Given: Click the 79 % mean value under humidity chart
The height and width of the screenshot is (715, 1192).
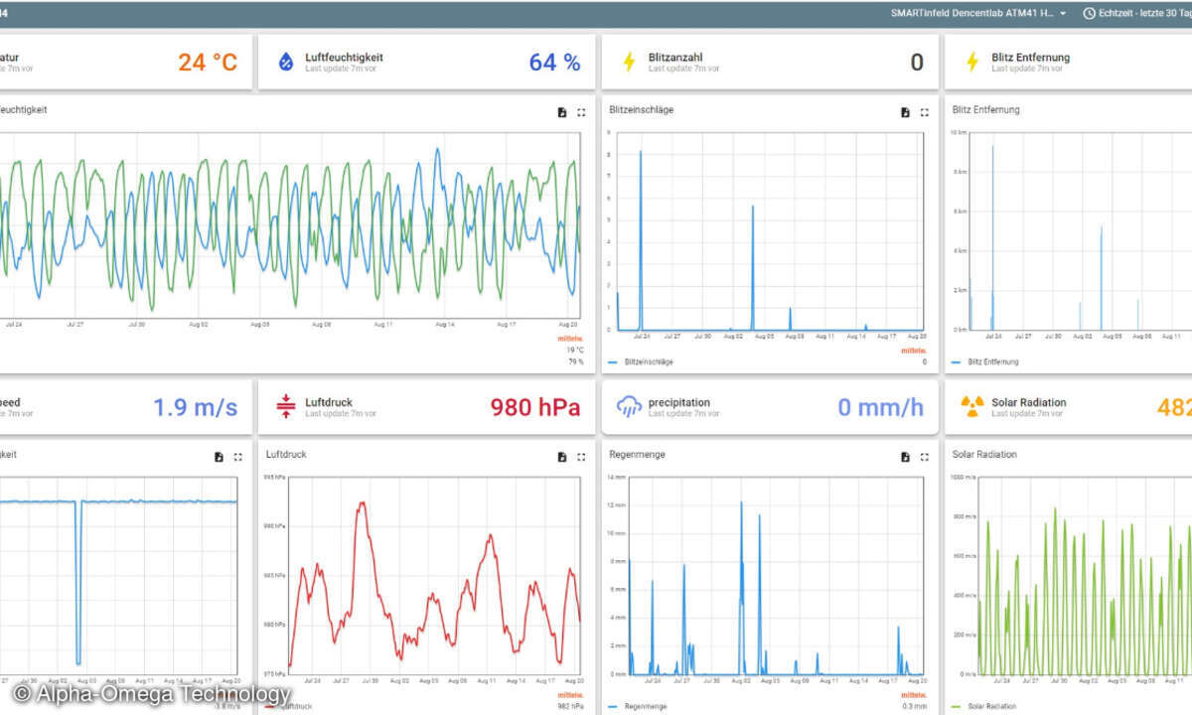Looking at the screenshot, I should (x=575, y=361).
